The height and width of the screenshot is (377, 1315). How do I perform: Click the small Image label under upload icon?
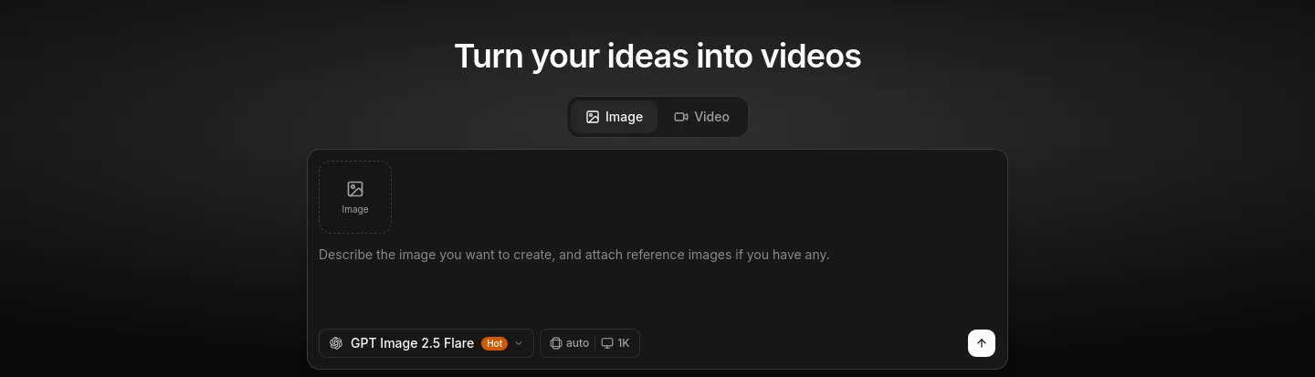(355, 210)
